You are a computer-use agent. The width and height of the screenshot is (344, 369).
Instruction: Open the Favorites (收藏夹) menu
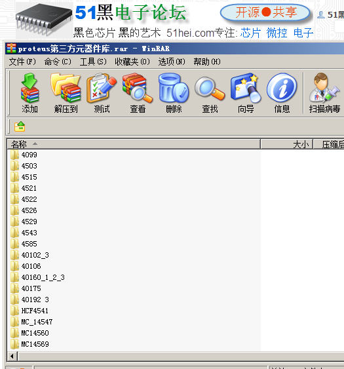(x=132, y=62)
